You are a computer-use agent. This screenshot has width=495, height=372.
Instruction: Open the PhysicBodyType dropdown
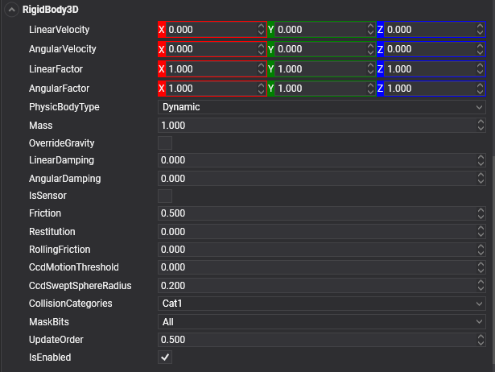tap(321, 107)
